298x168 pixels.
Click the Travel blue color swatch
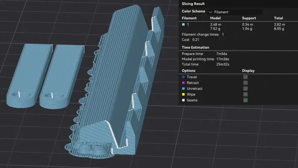coord(183,77)
